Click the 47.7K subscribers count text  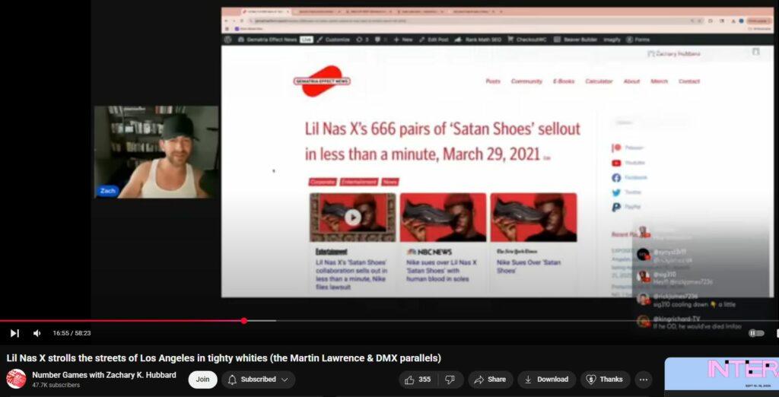(56, 385)
